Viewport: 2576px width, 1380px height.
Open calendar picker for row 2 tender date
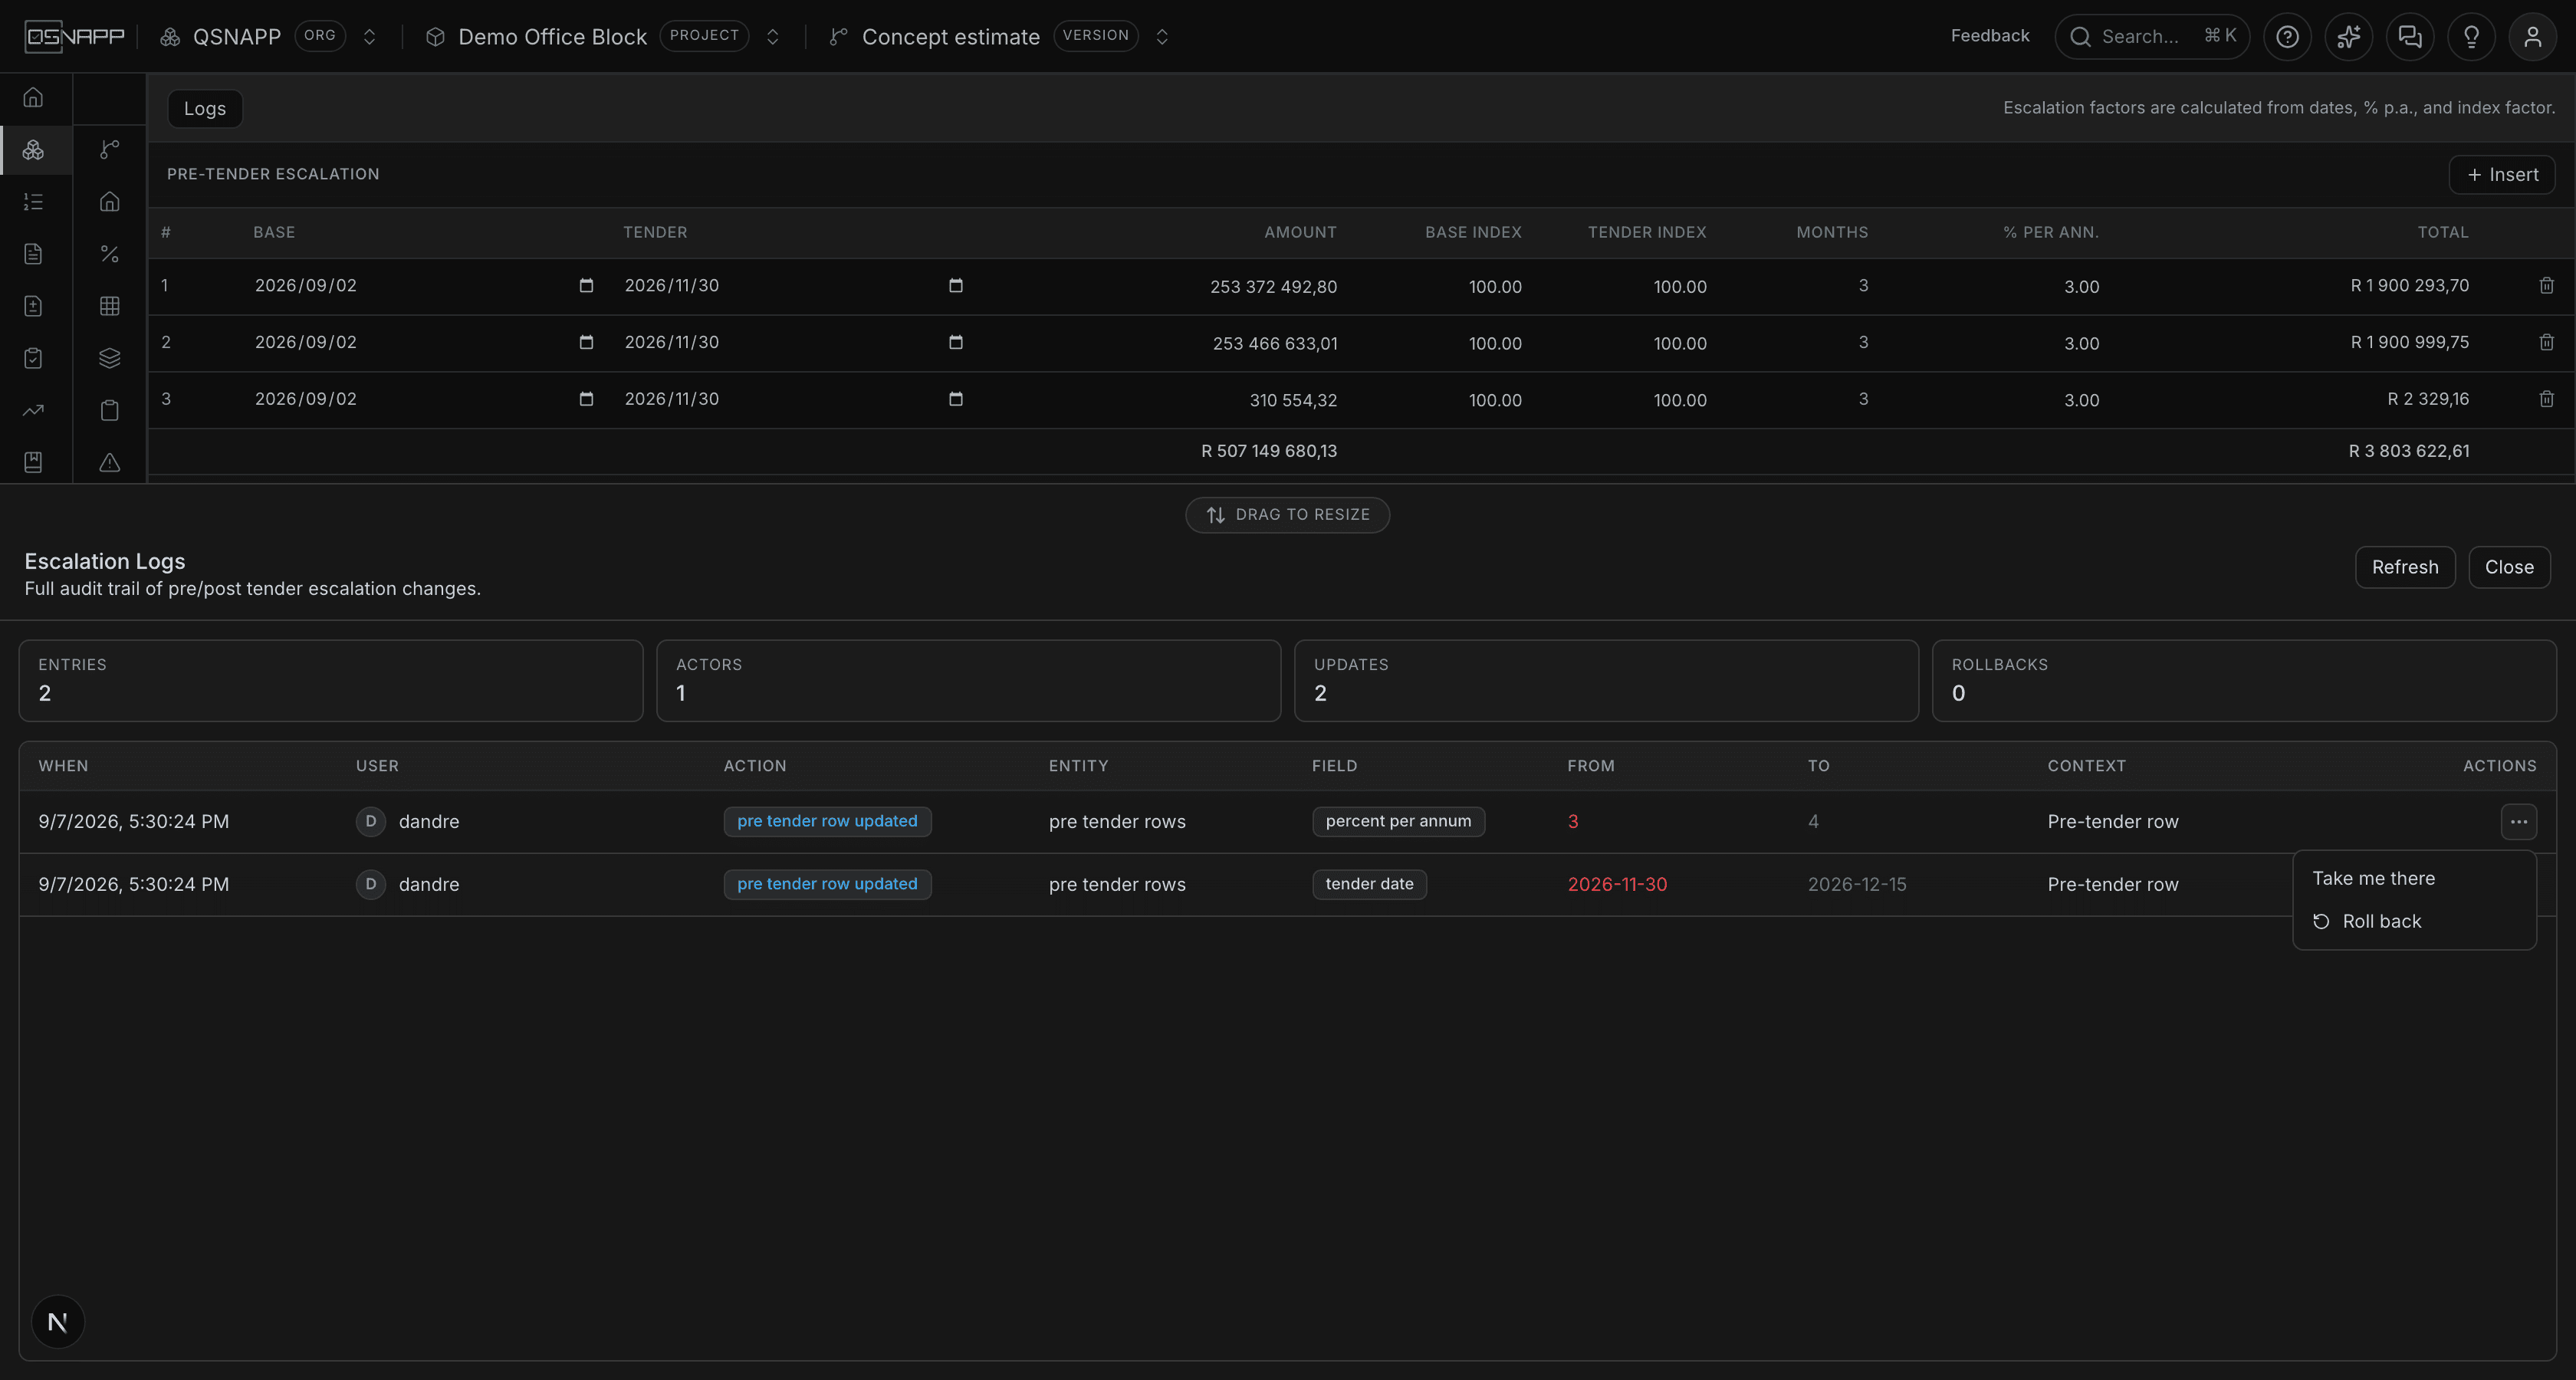point(956,342)
